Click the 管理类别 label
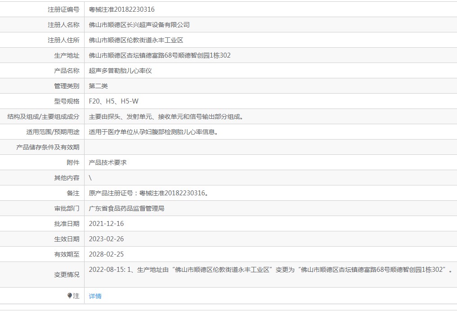 (67, 86)
